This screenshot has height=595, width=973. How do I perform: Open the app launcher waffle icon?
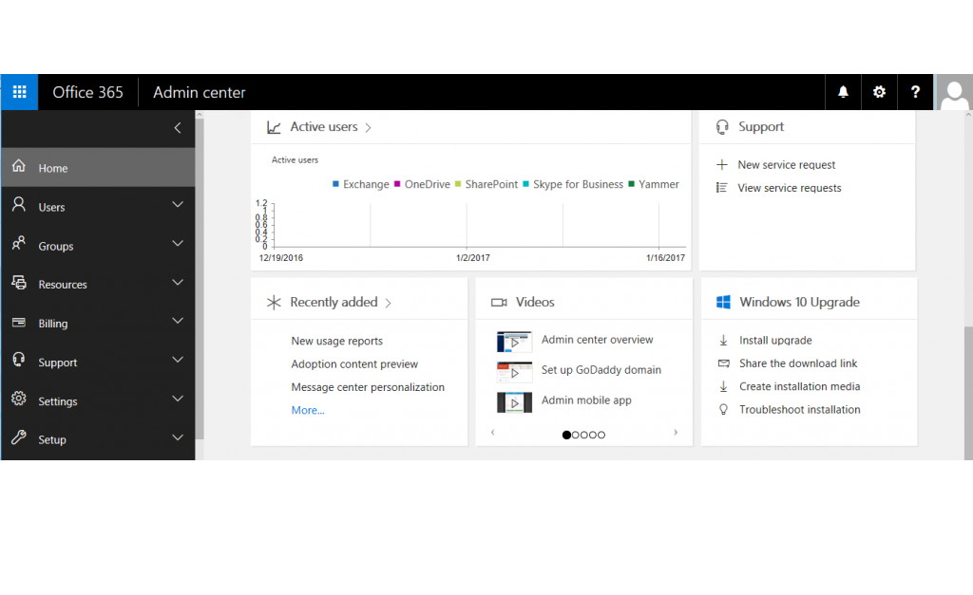pos(19,92)
